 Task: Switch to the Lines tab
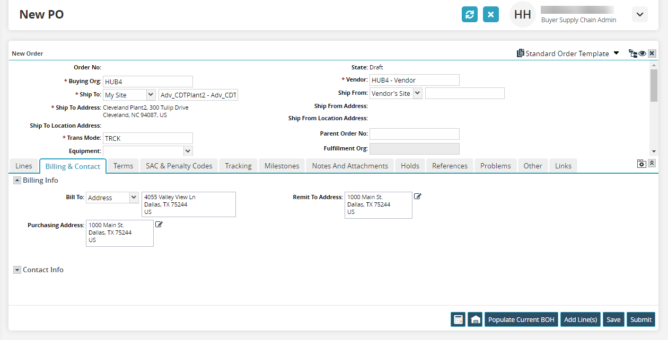click(24, 166)
